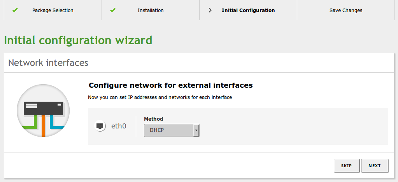Click the blue cable in the network graphic

coord(56,122)
